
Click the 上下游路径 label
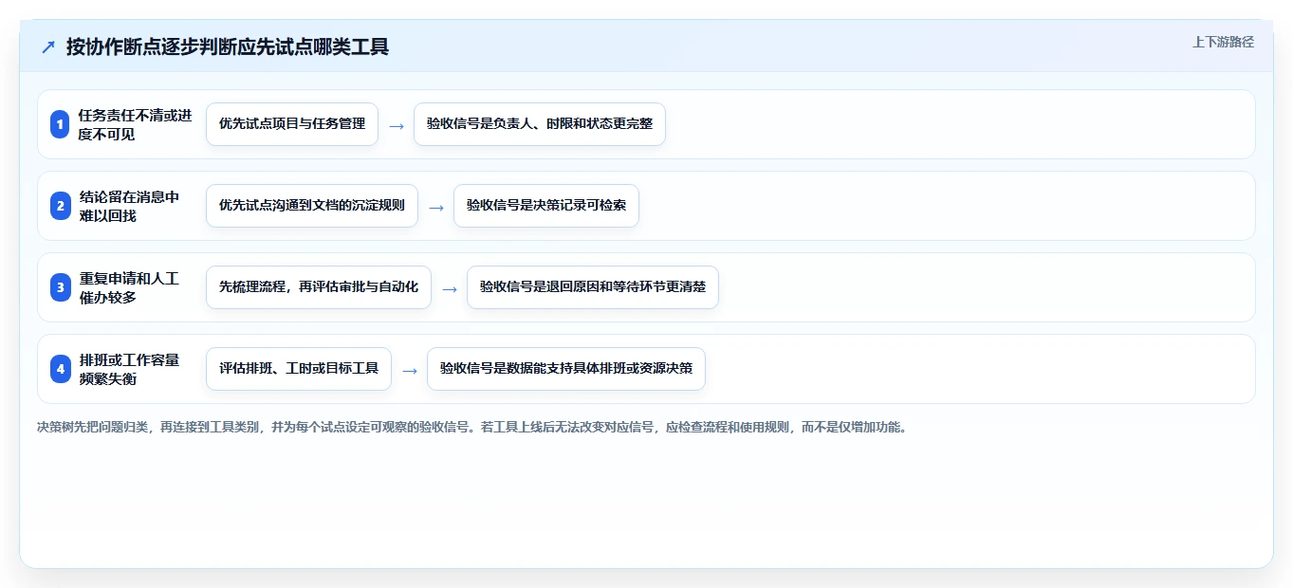(1223, 42)
